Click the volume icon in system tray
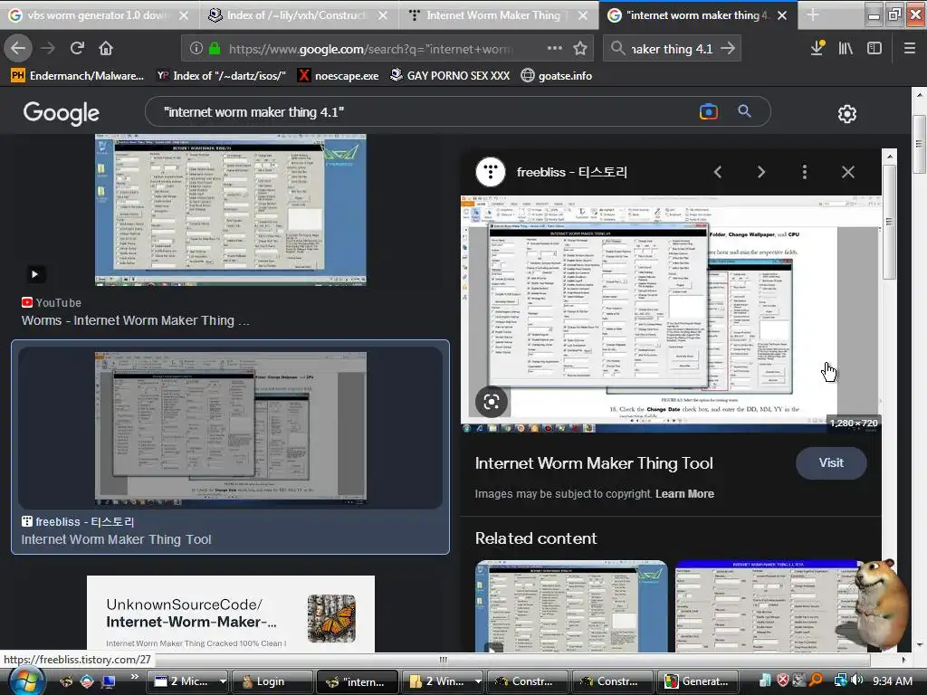The height and width of the screenshot is (695, 927). coord(857,681)
